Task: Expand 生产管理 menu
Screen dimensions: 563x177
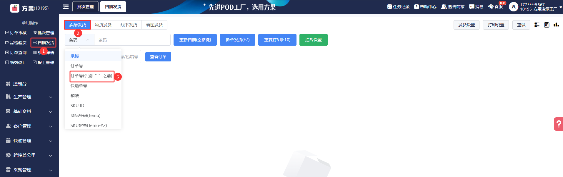Action: 29,97
